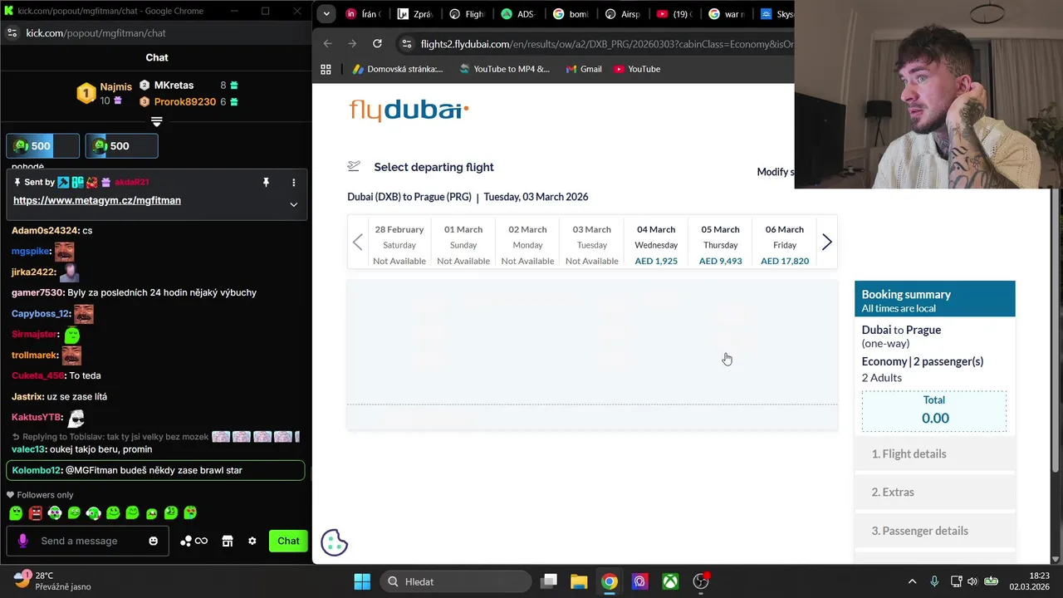
Task: Show later dates in the date carousel
Action: pyautogui.click(x=826, y=243)
